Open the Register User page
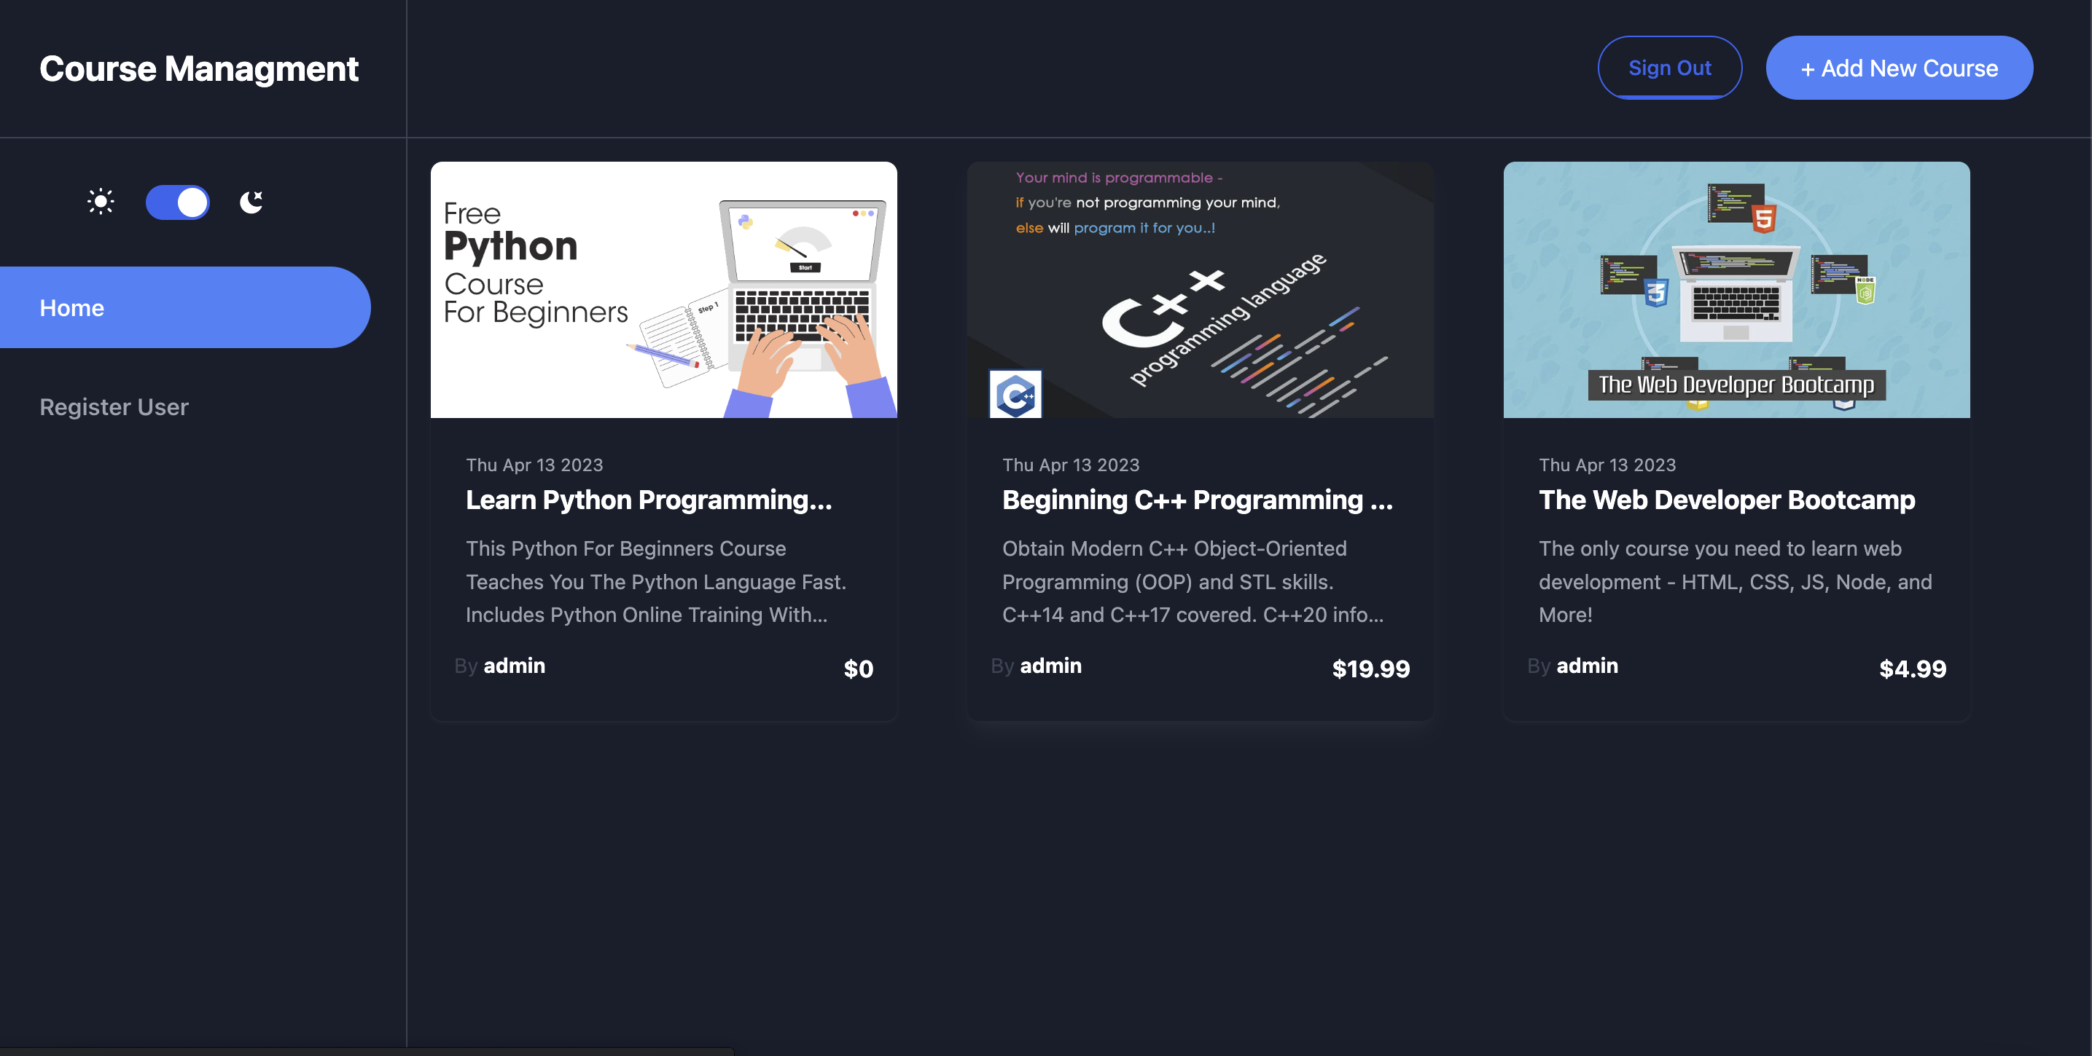 [114, 406]
